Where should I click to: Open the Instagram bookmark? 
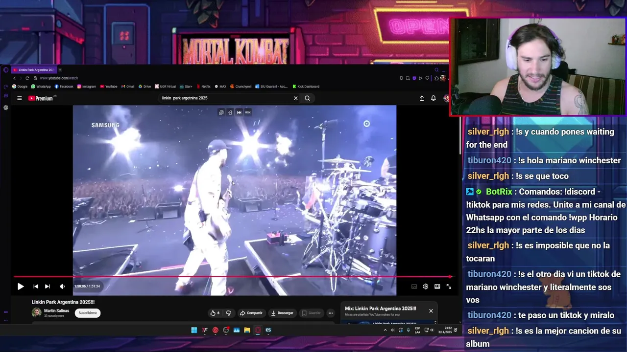(87, 87)
